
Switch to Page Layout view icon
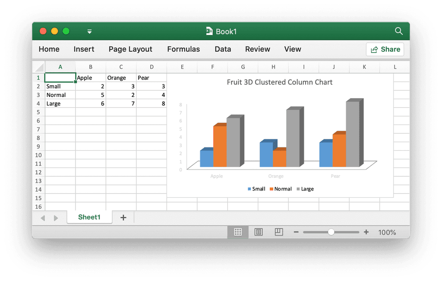click(x=259, y=232)
